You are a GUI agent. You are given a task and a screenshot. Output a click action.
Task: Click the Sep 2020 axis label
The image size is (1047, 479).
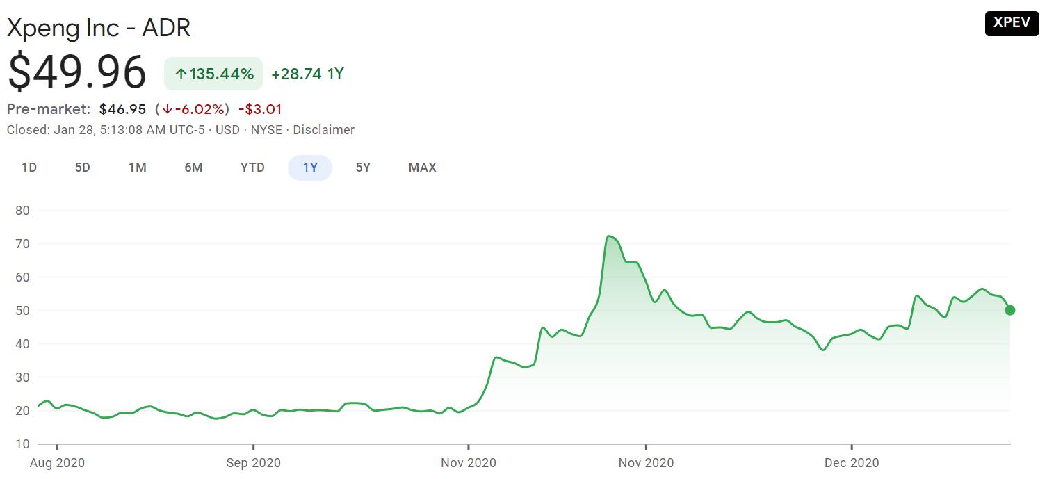(x=253, y=462)
